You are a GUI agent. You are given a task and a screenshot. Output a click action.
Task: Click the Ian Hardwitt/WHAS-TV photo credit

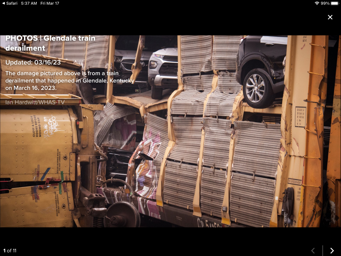35,102
